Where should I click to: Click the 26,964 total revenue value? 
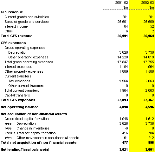(x=149, y=36)
